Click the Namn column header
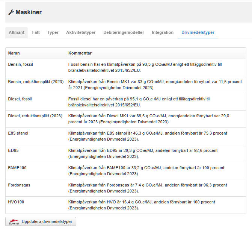Screen dimensions: 252x238 tap(14, 53)
